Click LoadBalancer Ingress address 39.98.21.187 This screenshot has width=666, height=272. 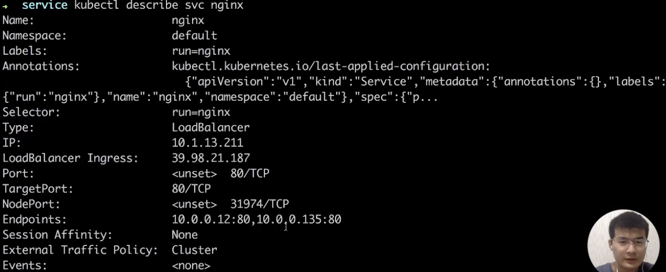(211, 158)
